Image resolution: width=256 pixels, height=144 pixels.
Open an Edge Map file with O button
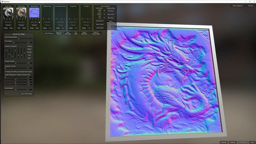tap(75, 19)
